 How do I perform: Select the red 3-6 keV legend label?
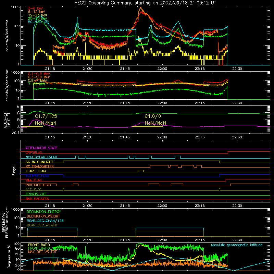point(36,8)
